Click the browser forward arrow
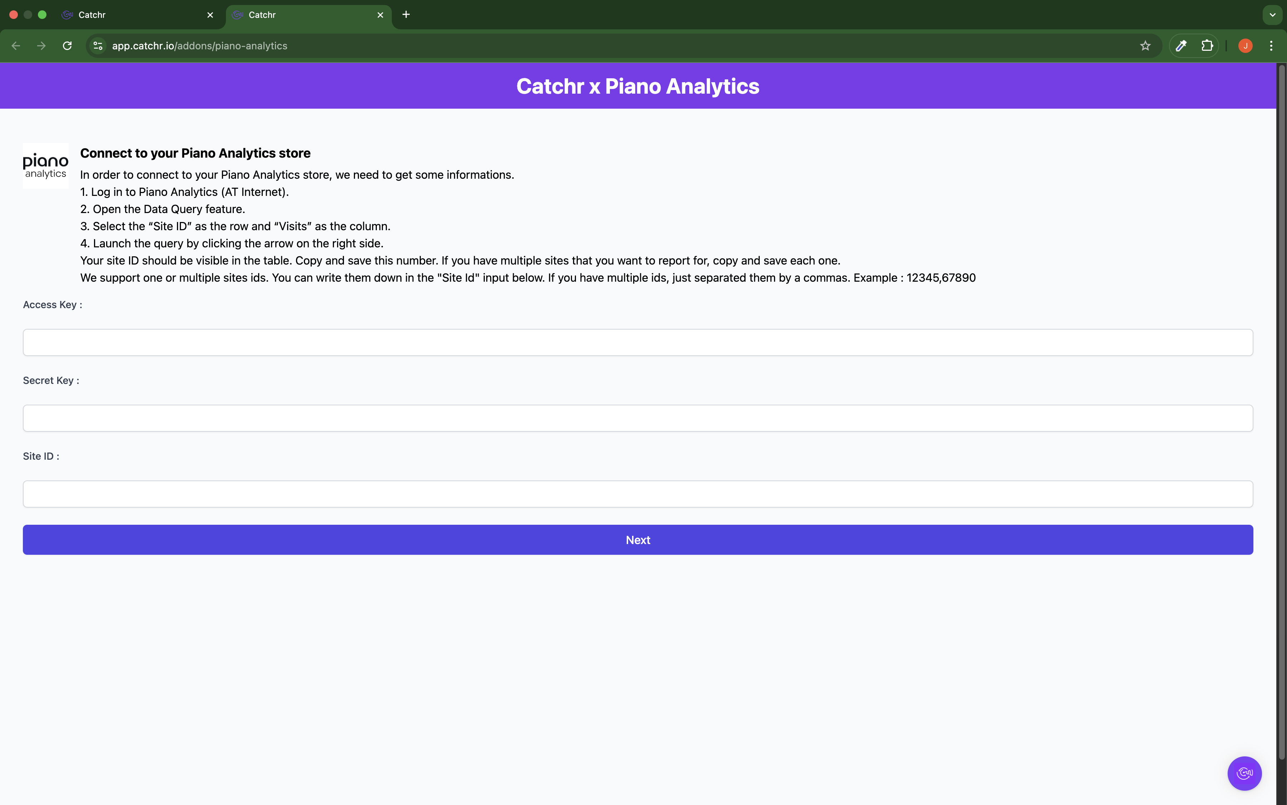The width and height of the screenshot is (1287, 805). tap(41, 46)
